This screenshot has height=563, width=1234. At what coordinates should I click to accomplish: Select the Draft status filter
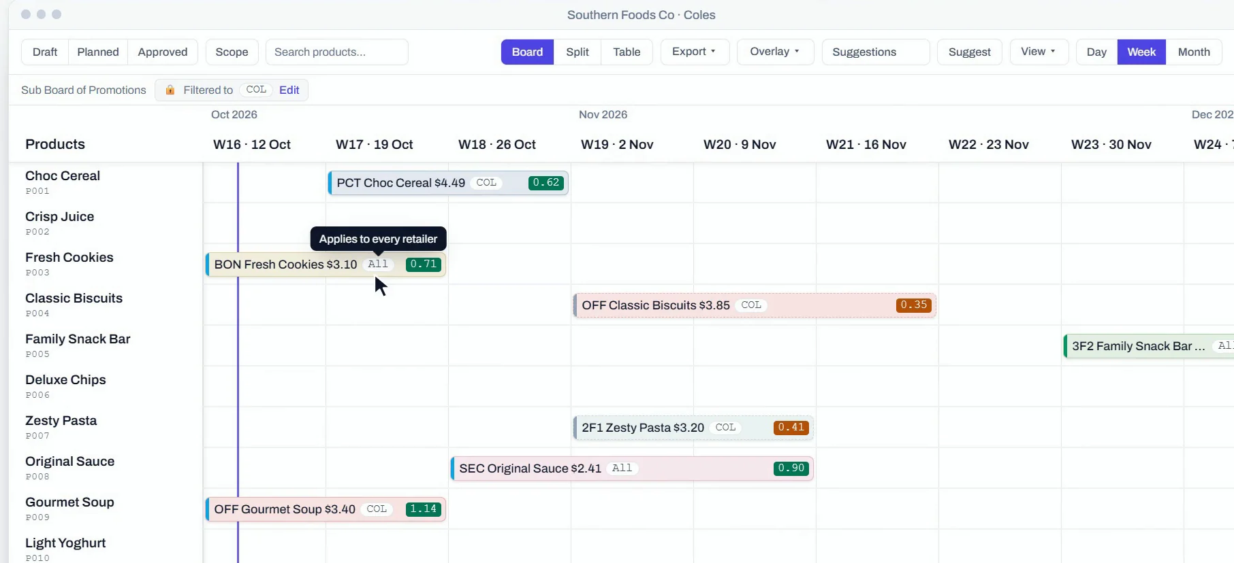click(x=45, y=52)
